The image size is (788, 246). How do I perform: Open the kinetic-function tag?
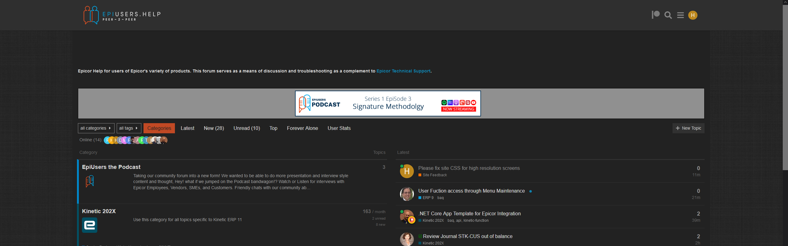point(476,221)
